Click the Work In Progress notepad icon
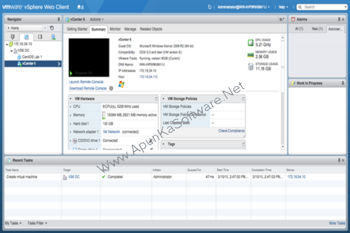The height and width of the screenshot is (233, 350). tap(293, 83)
